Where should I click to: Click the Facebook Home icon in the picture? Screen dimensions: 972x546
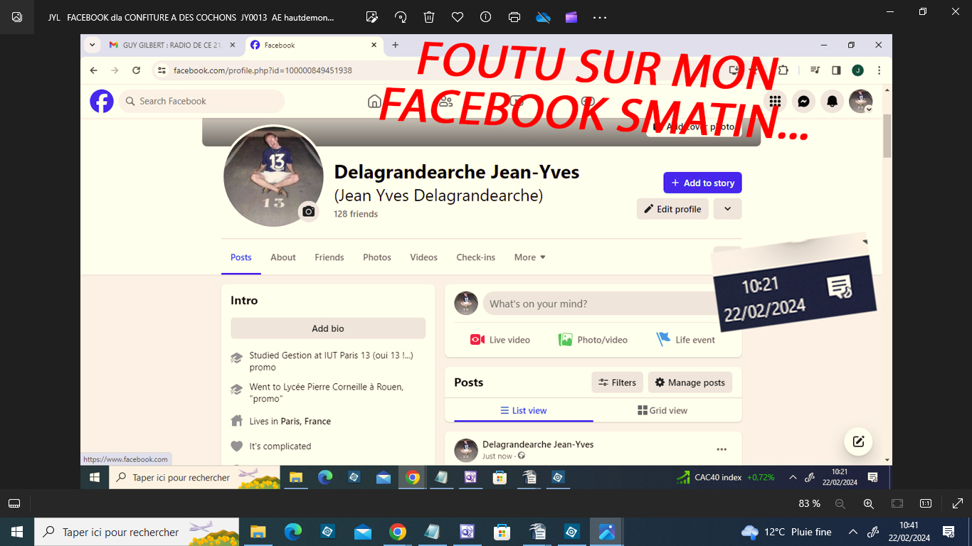(374, 101)
